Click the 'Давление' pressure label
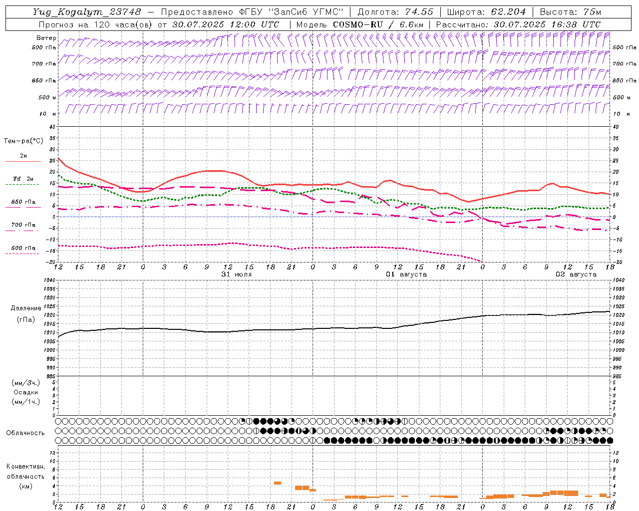Viewport: 639px width, 511px height. tap(26, 308)
